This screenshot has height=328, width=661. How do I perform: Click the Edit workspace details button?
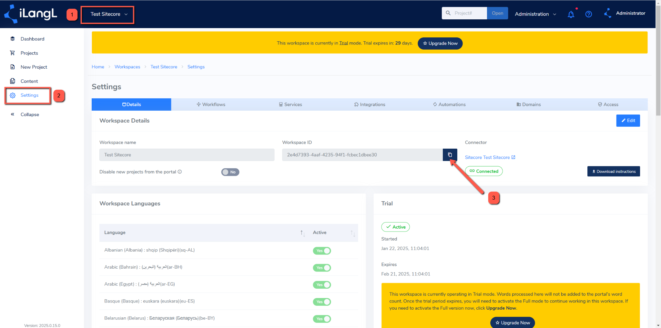628,121
